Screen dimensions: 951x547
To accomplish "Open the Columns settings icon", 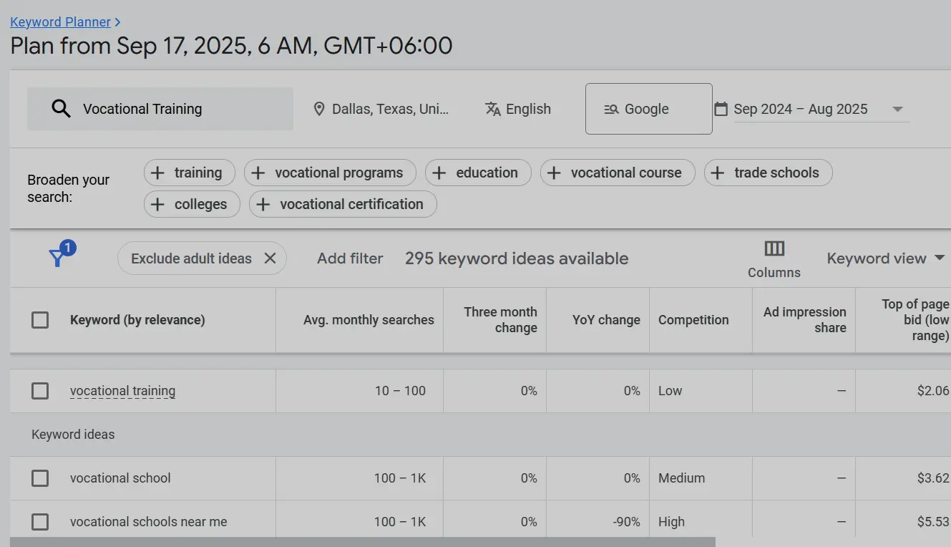I will 774,248.
